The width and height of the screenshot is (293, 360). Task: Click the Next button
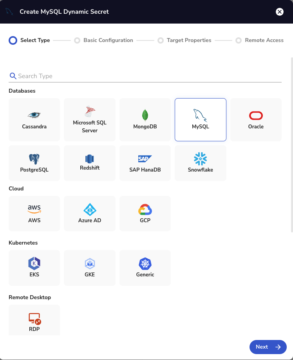pos(268,347)
